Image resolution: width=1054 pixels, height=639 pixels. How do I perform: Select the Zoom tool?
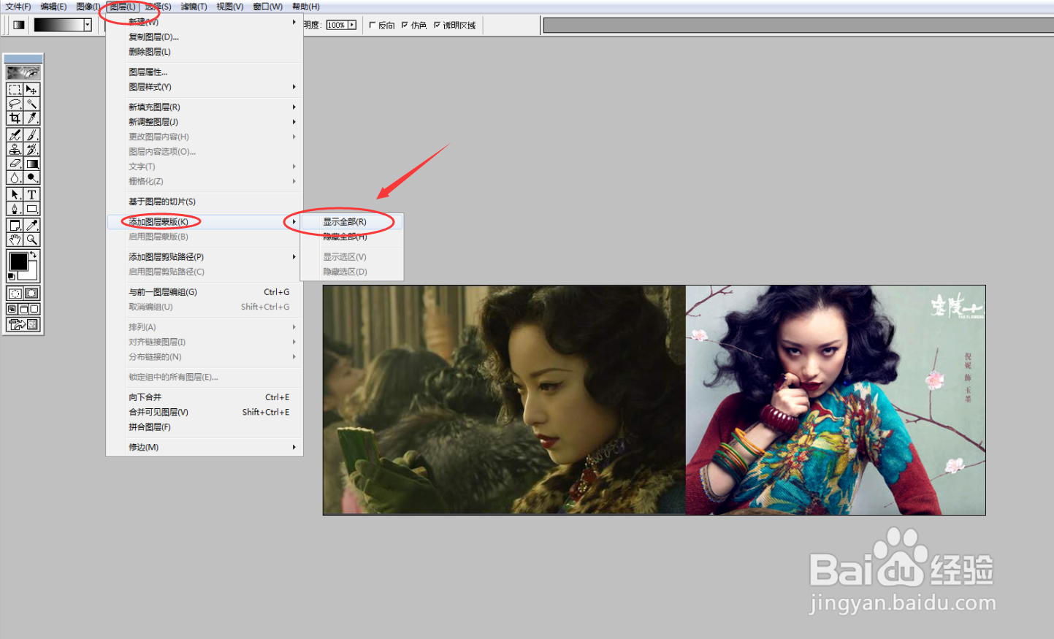[x=31, y=239]
